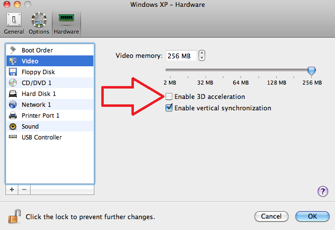Close the window with the red button
The image size is (335, 230).
coord(7,4)
